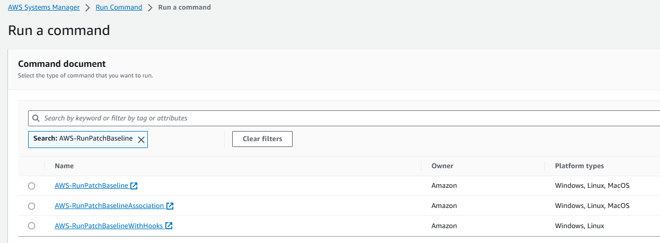Remove the AWS-RunPatchBaseline search filter chip
The width and height of the screenshot is (660, 243).
pyautogui.click(x=141, y=140)
